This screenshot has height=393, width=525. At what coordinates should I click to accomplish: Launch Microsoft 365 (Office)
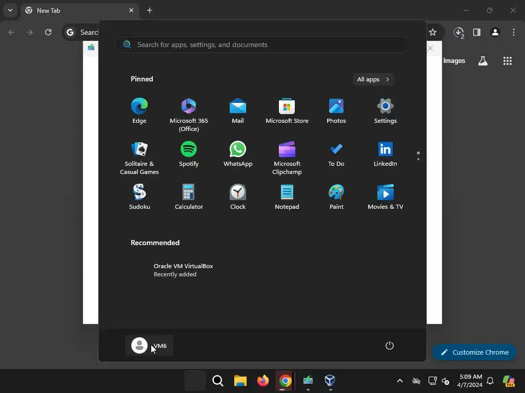pyautogui.click(x=189, y=115)
